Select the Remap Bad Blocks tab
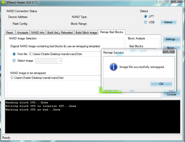The width and height of the screenshot is (185, 142). (112, 32)
